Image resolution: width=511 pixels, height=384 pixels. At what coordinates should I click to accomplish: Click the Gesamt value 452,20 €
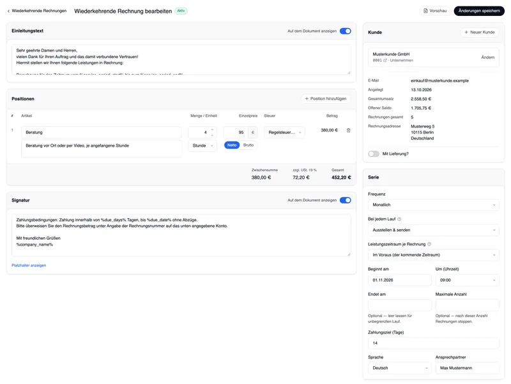tap(341, 177)
